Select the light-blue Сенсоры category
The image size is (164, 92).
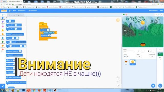pyautogui.click(x=3, y=39)
